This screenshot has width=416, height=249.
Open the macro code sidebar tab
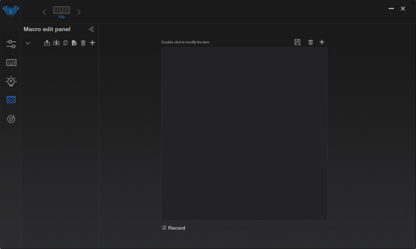coord(11,100)
